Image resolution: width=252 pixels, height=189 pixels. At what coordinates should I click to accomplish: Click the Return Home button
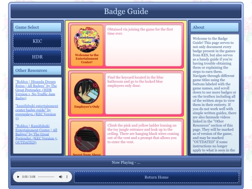pos(156,177)
